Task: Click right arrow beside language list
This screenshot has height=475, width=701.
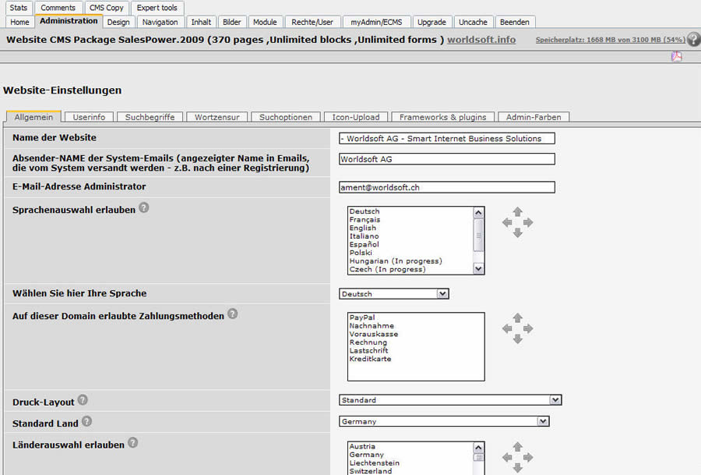Action: tap(528, 222)
